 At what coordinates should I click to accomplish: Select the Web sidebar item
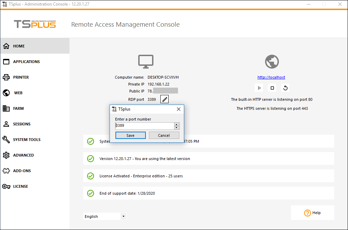[18, 93]
